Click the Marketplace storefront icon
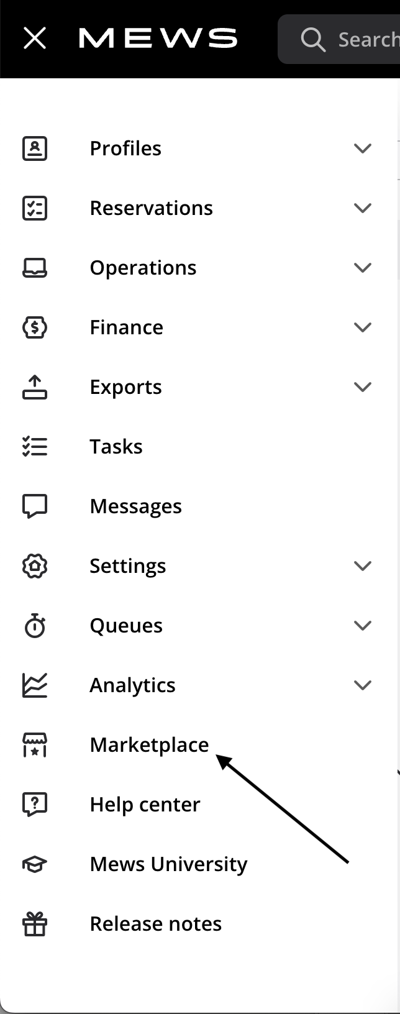The width and height of the screenshot is (400, 1014). 35,745
